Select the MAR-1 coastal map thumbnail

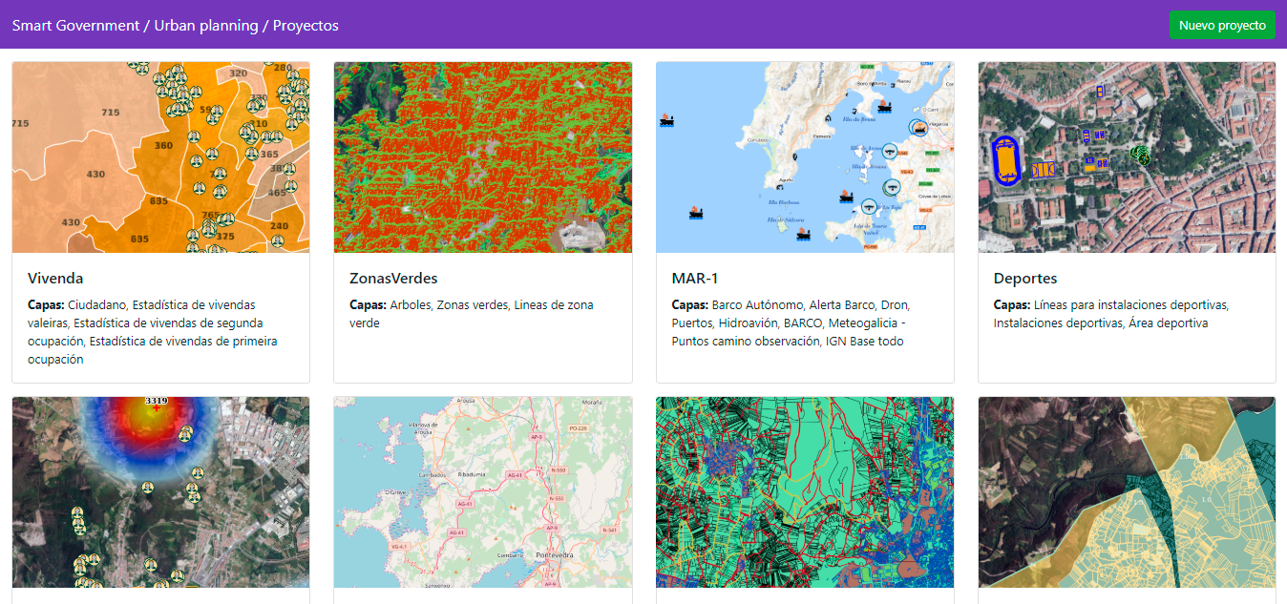click(805, 157)
